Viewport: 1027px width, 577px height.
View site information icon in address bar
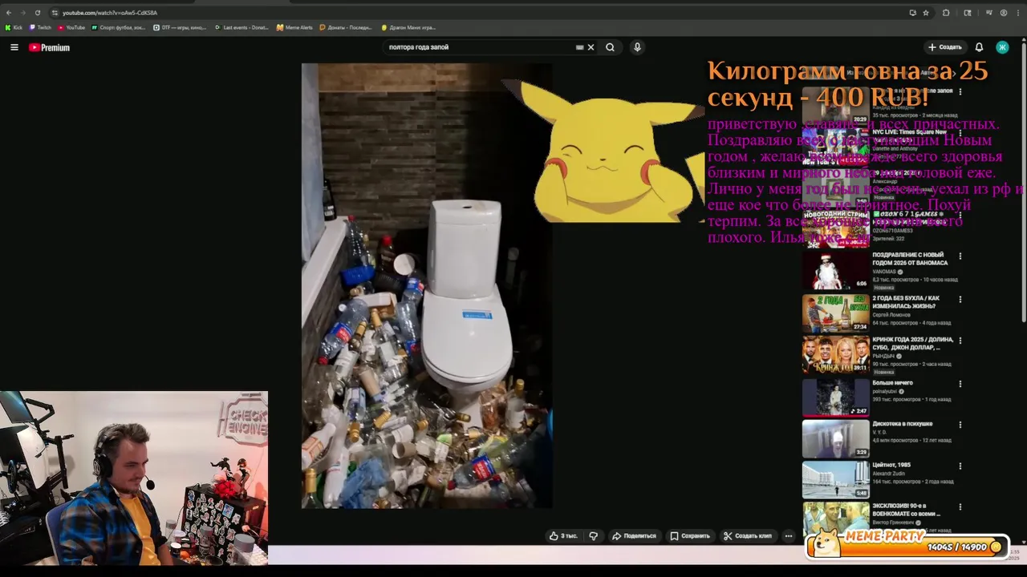pos(54,13)
